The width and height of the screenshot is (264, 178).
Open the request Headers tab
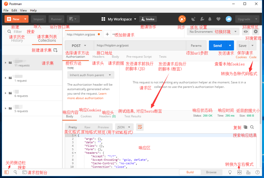tap(98, 57)
